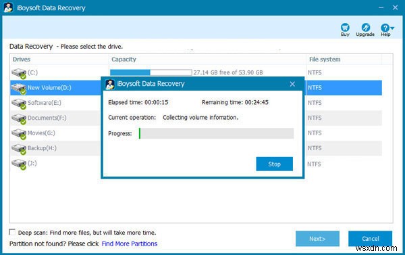Screen dimensions: 405x255
Task: Select the "Documents(F:)" row label
Action: [x=47, y=118]
